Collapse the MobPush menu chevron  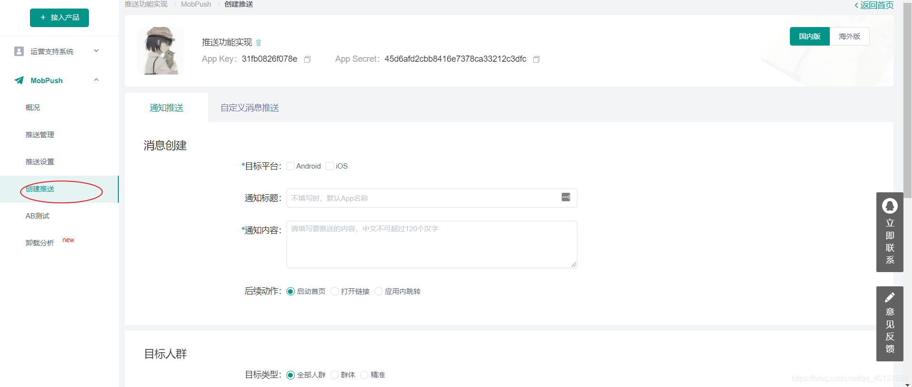click(96, 80)
